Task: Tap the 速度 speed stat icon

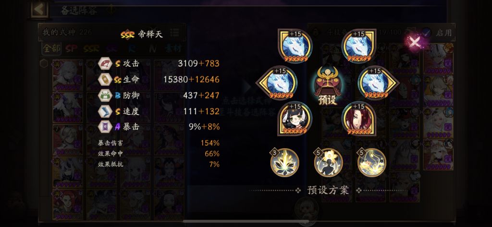Action: 105,111
